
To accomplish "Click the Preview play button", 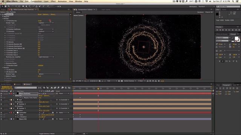I will pyautogui.click(x=223, y=30).
